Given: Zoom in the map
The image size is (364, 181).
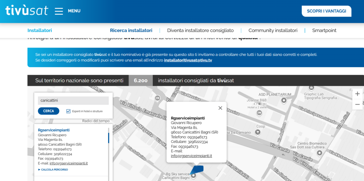Looking at the screenshot, I should pos(358,94).
